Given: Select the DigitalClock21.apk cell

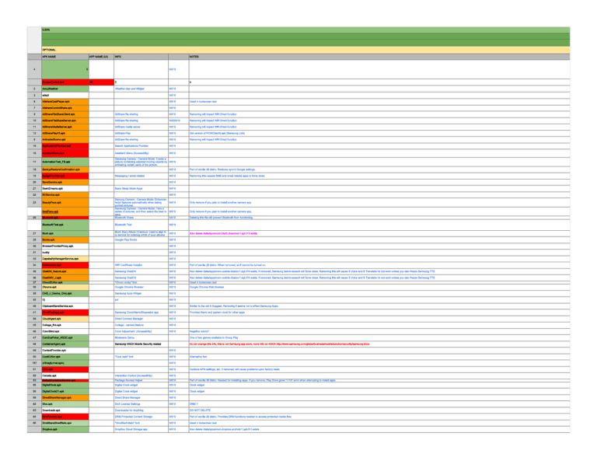Looking at the screenshot, I should coord(65,391).
